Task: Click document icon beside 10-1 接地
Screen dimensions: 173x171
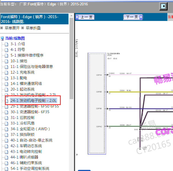Action: click(x=7, y=61)
